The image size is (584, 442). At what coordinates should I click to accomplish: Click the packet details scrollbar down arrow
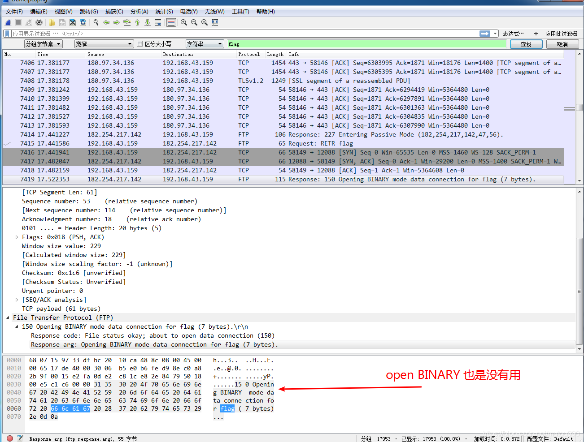(x=579, y=349)
